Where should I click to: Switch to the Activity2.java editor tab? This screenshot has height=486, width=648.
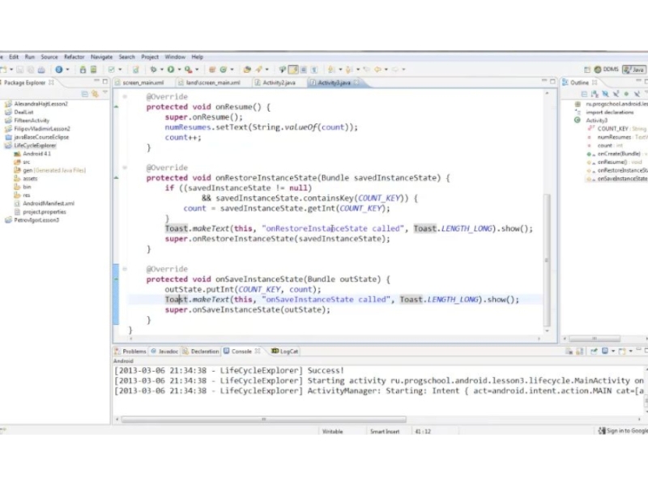coord(279,83)
